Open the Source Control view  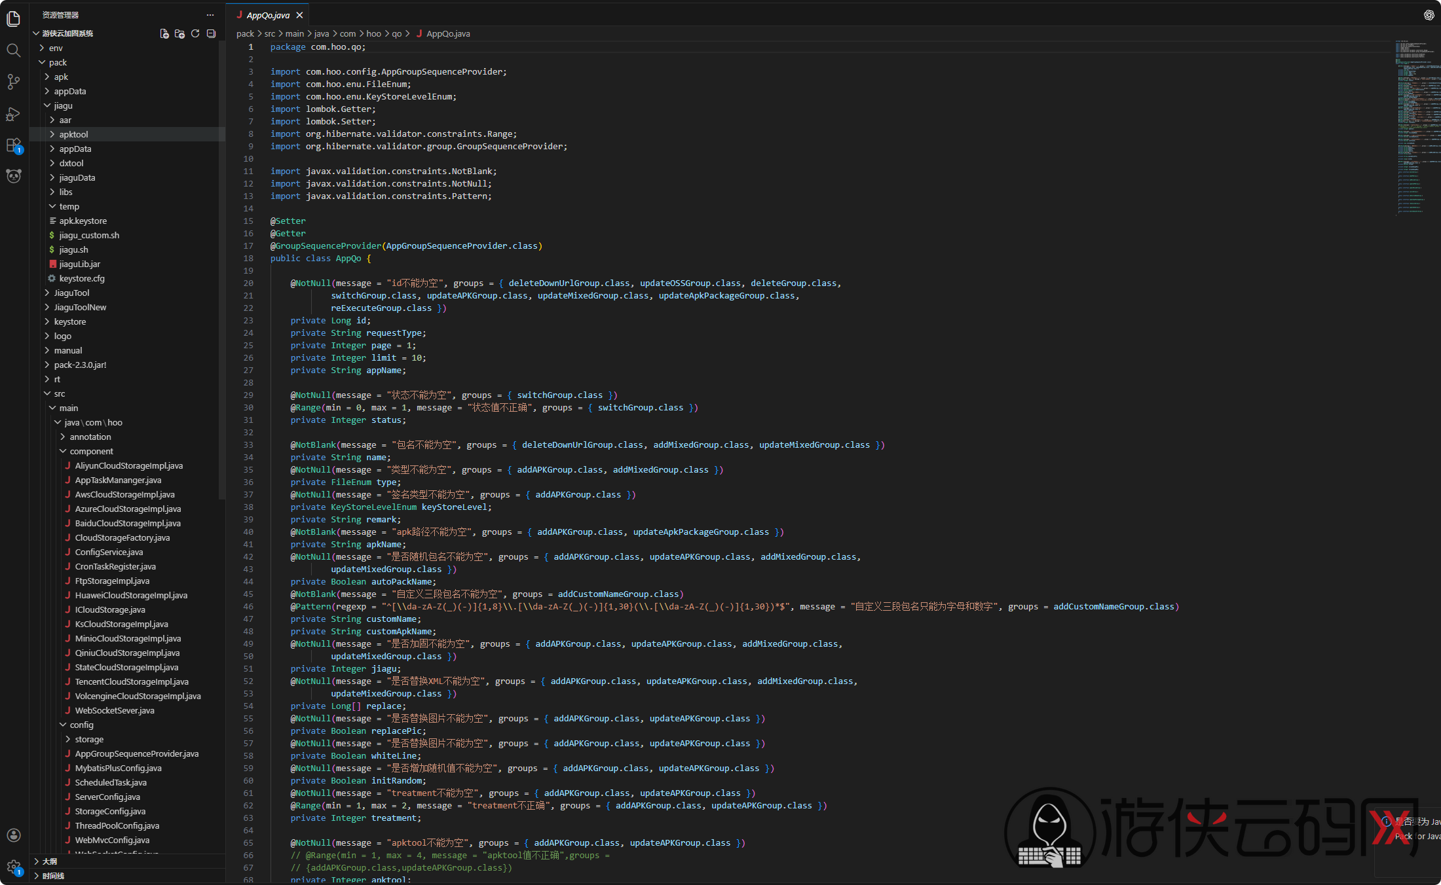click(13, 82)
